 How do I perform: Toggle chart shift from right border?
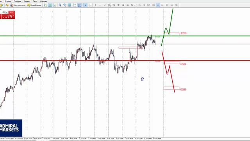coord(79,5)
